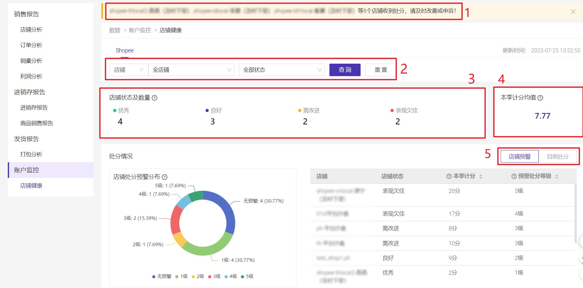Dismiss the yellow penalty warning banner
The width and height of the screenshot is (583, 288).
point(573,12)
